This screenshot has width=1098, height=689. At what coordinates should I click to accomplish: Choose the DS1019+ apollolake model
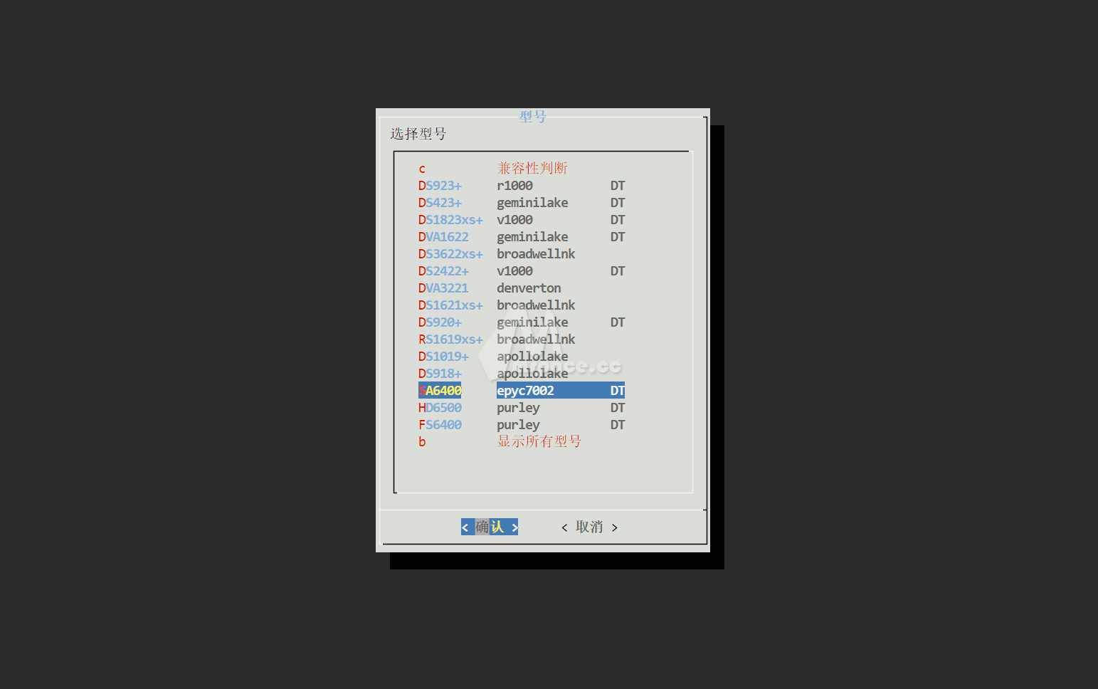tap(443, 356)
